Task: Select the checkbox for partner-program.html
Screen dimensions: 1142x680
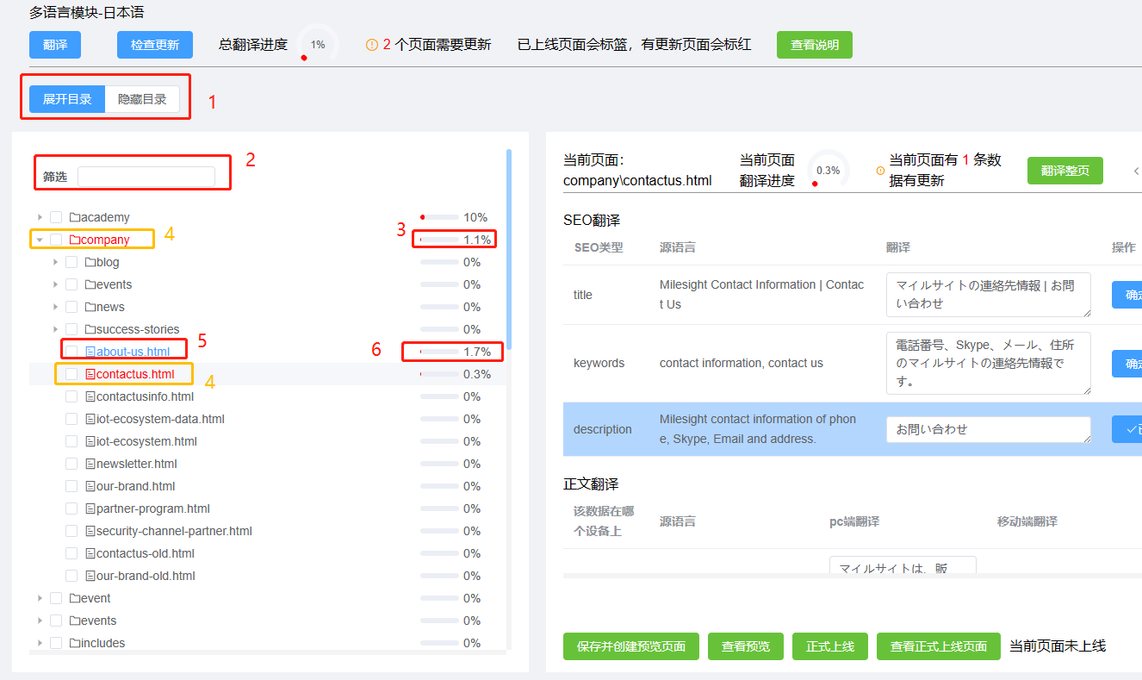Action: point(71,508)
